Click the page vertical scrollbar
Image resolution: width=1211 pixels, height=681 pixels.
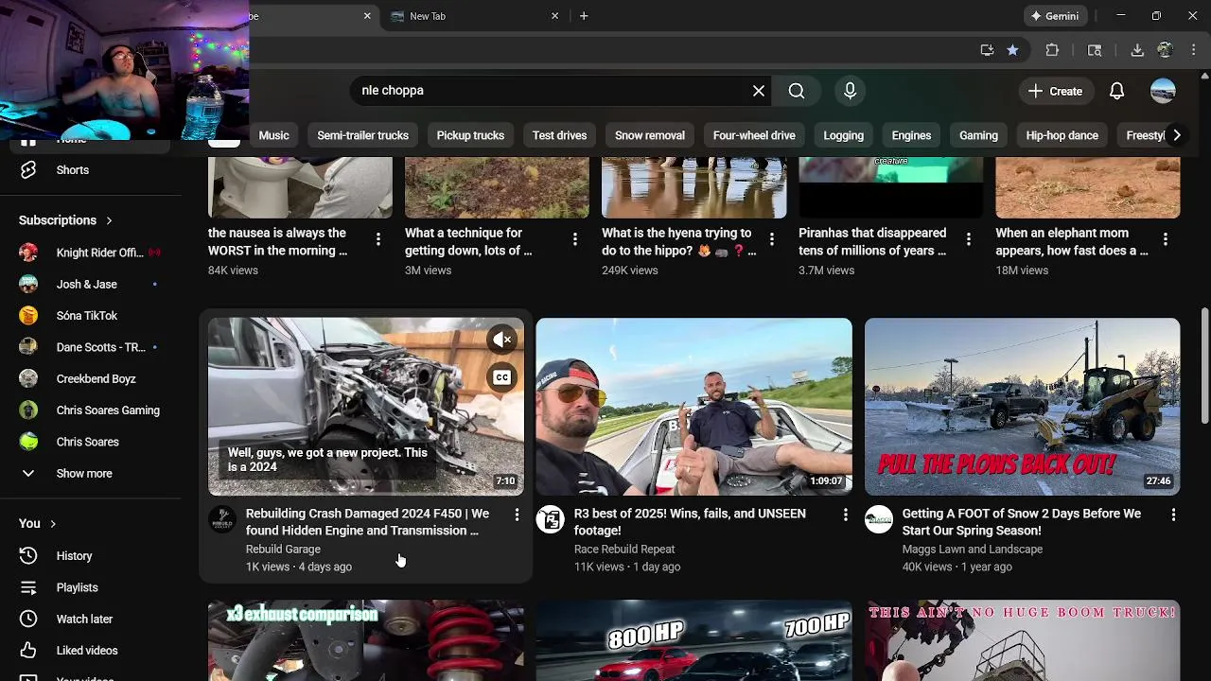point(1204,364)
